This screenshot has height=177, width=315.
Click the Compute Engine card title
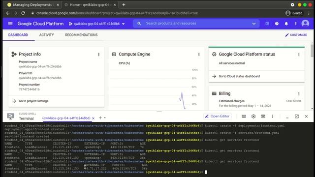pyautogui.click(x=134, y=54)
